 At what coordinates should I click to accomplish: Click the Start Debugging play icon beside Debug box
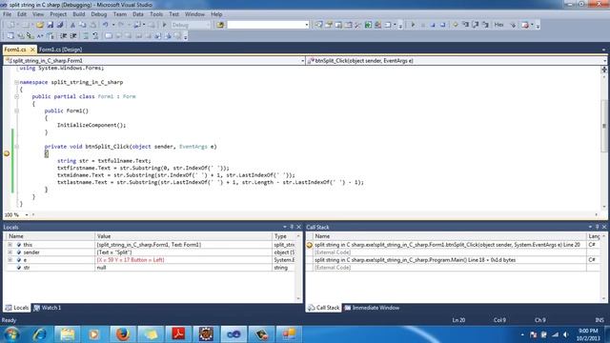click(x=164, y=25)
